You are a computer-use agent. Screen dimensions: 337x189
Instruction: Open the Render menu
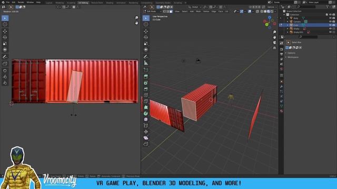21,2
